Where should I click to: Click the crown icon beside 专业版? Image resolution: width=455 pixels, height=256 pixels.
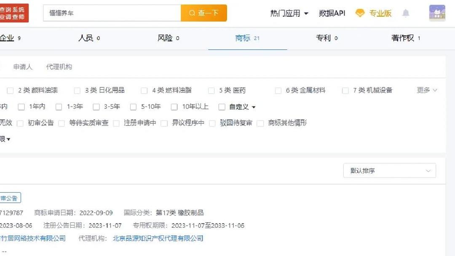(360, 13)
